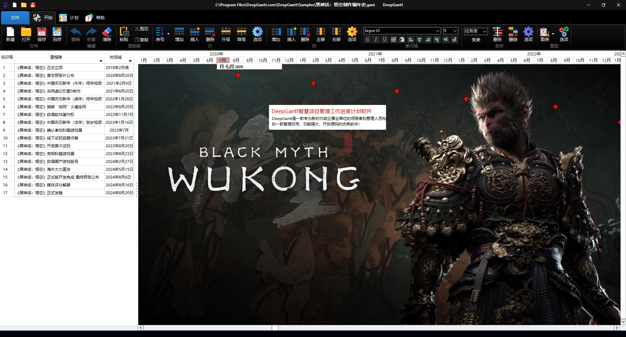Click milestone diamond for 2020年8月20日
Viewport: 626px width, 337px height.
pos(238,76)
